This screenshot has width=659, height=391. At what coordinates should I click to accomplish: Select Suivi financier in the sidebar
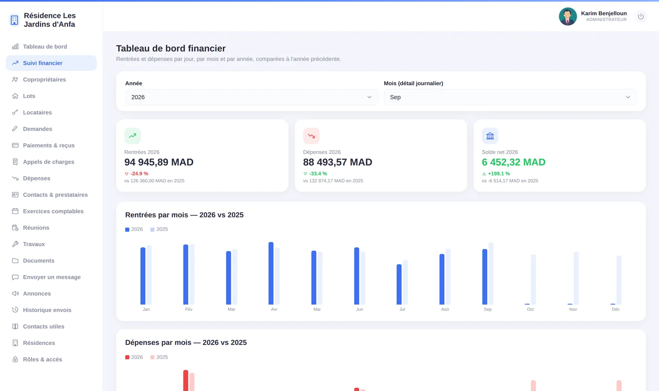click(x=51, y=63)
